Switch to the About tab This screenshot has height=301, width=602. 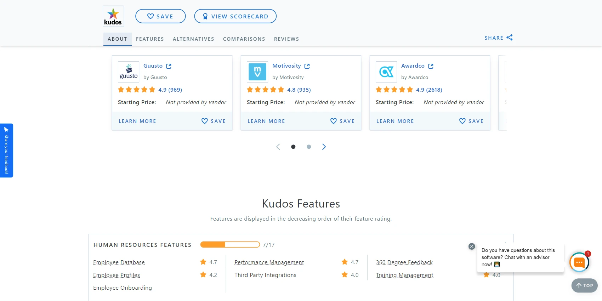coord(117,39)
